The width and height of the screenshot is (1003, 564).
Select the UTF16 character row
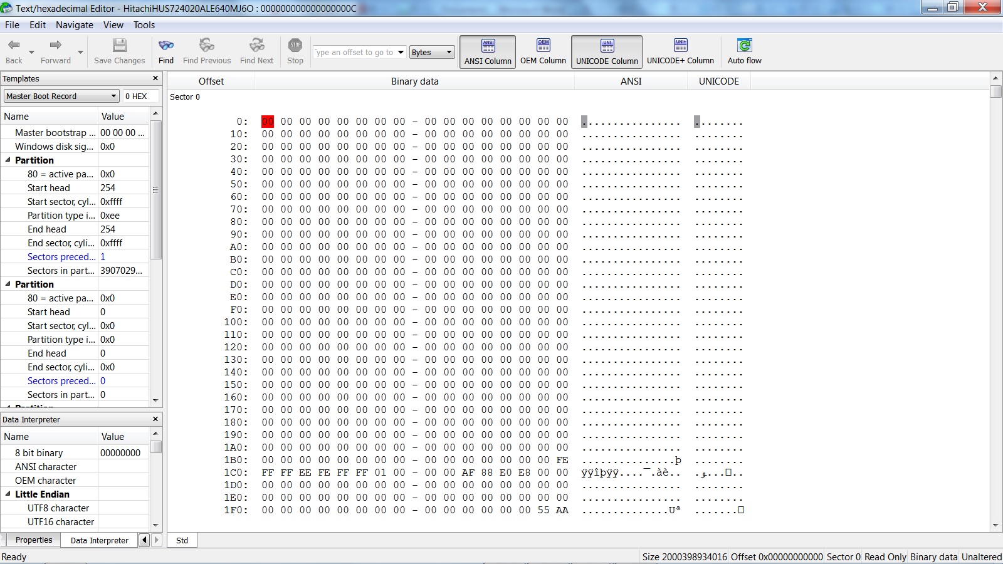[75, 521]
